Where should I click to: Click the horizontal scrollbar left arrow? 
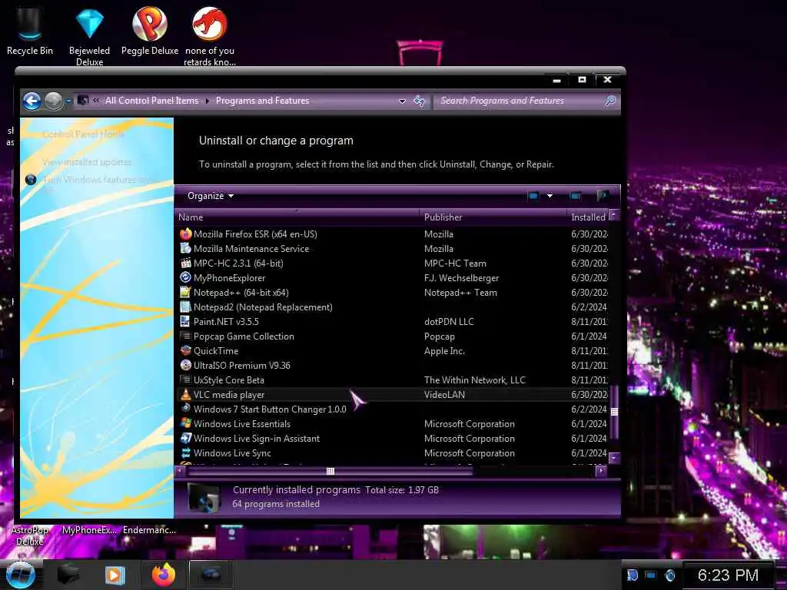[x=180, y=471]
